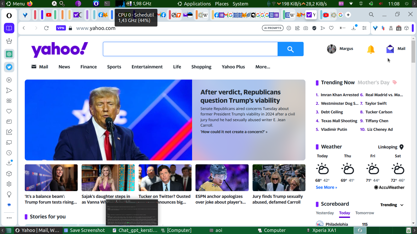Go to News in Yahoo navigation

64,67
